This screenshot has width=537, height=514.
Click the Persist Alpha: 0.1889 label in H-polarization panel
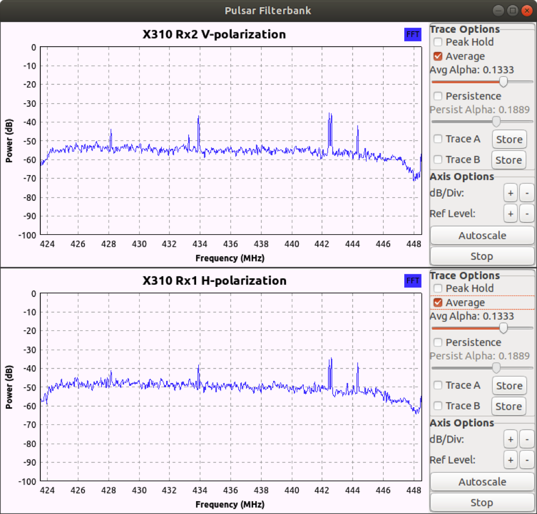(x=479, y=356)
